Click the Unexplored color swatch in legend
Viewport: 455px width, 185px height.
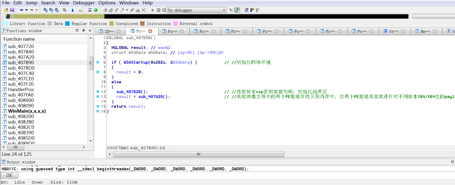112,24
